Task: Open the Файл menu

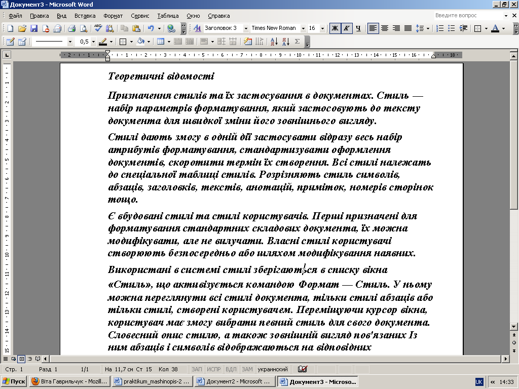Action: [x=15, y=16]
